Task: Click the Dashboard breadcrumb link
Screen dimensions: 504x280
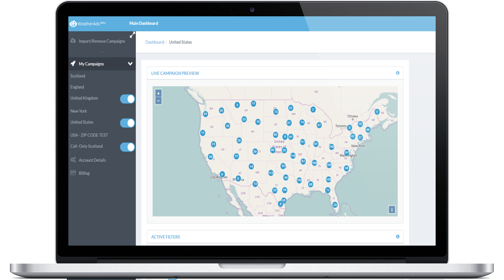Action: click(x=155, y=42)
